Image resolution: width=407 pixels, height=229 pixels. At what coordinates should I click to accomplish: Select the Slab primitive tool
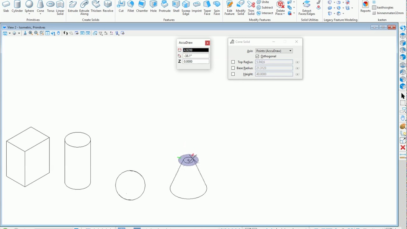6,6
